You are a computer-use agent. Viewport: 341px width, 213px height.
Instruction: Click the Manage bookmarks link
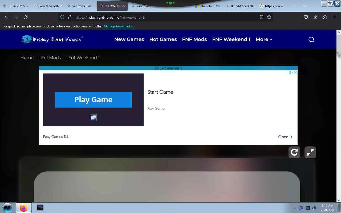click(x=119, y=26)
